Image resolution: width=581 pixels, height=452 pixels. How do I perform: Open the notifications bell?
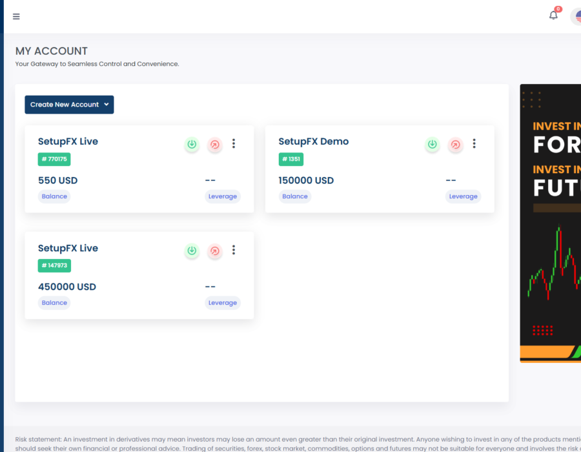553,15
